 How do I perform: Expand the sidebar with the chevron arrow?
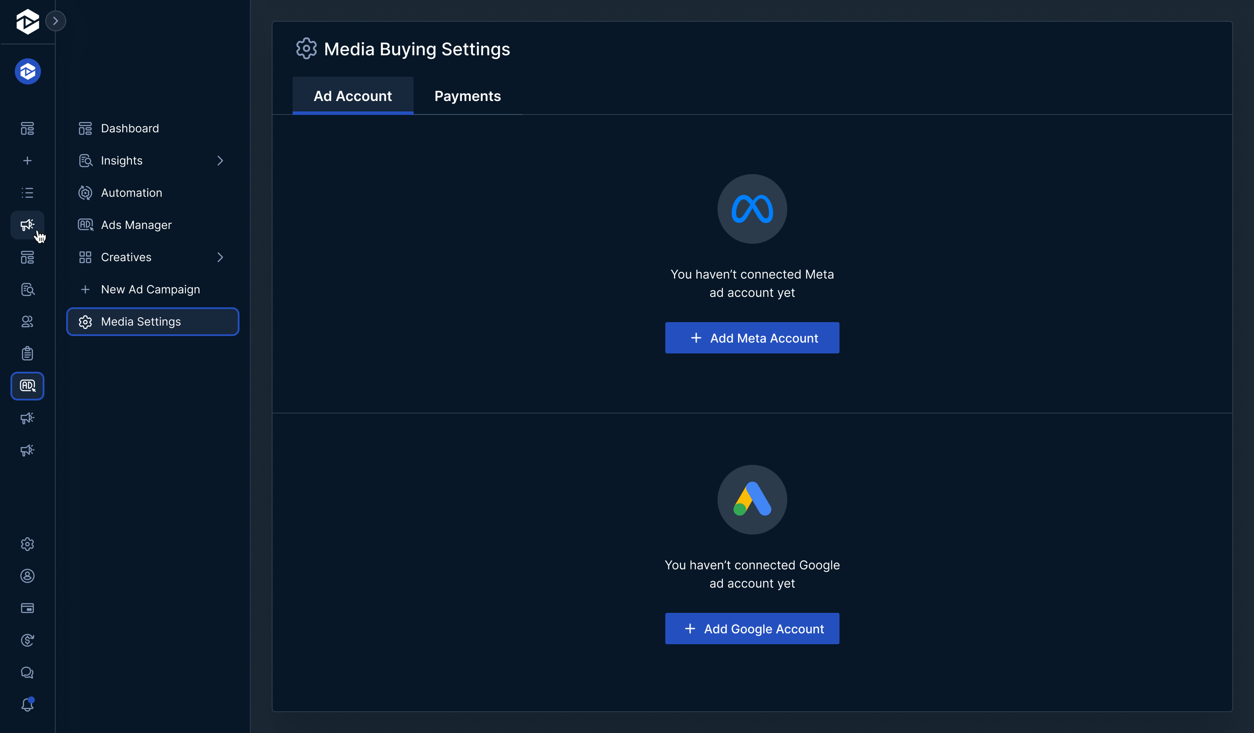tap(56, 20)
